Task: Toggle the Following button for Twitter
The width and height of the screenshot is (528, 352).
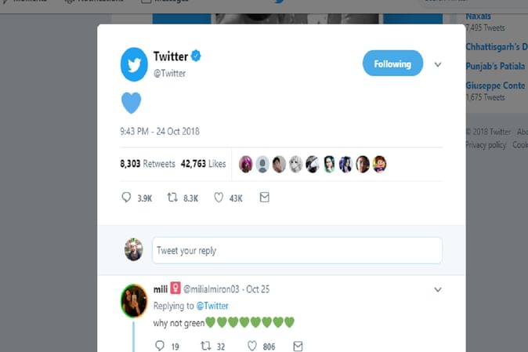Action: [392, 64]
